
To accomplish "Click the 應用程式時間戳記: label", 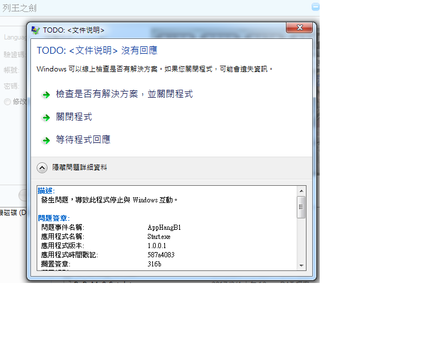I will tap(69, 255).
